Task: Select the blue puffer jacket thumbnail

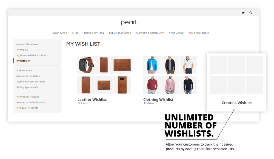Action: [152, 65]
